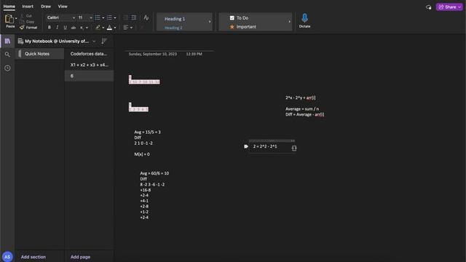Click the Avg = 15/5 = 3 line

(x=147, y=132)
